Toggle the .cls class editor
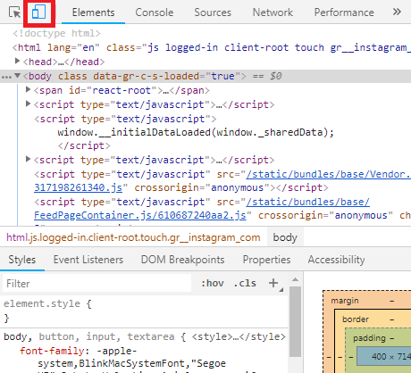The image size is (411, 373). (245, 283)
